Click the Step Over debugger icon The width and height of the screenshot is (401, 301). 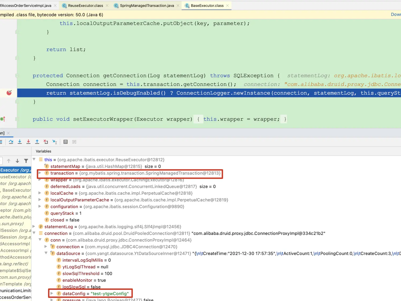click(11, 142)
